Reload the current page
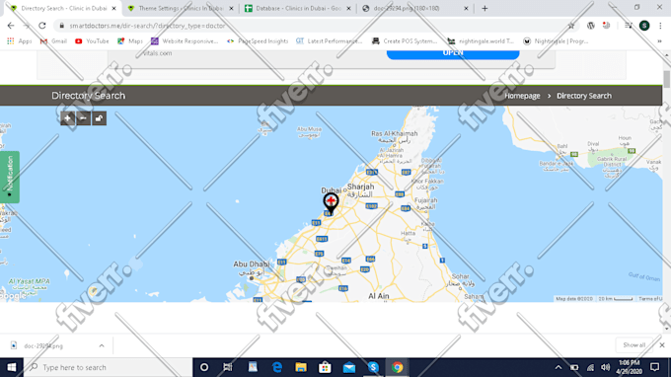The image size is (671, 377). point(41,26)
